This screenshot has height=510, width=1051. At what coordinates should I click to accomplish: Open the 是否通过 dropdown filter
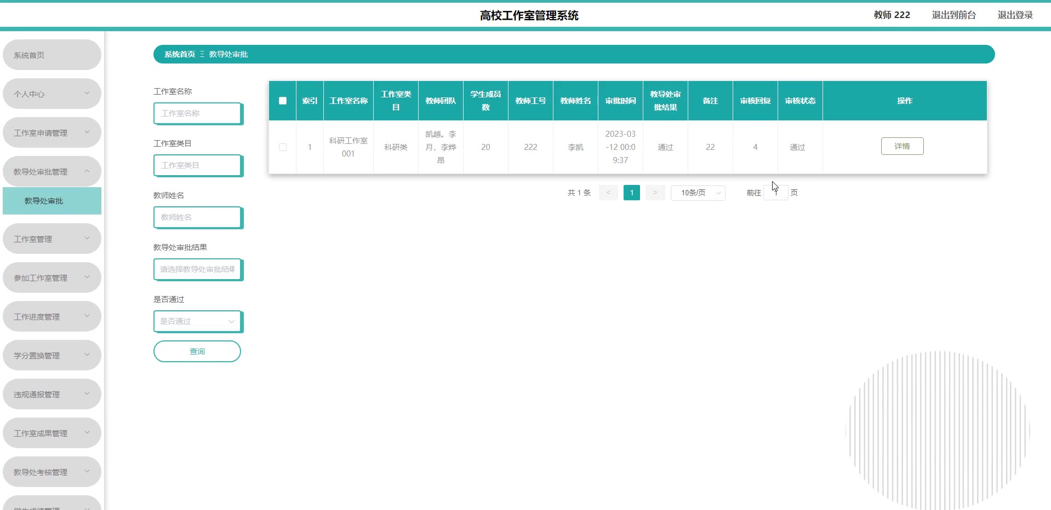(197, 321)
